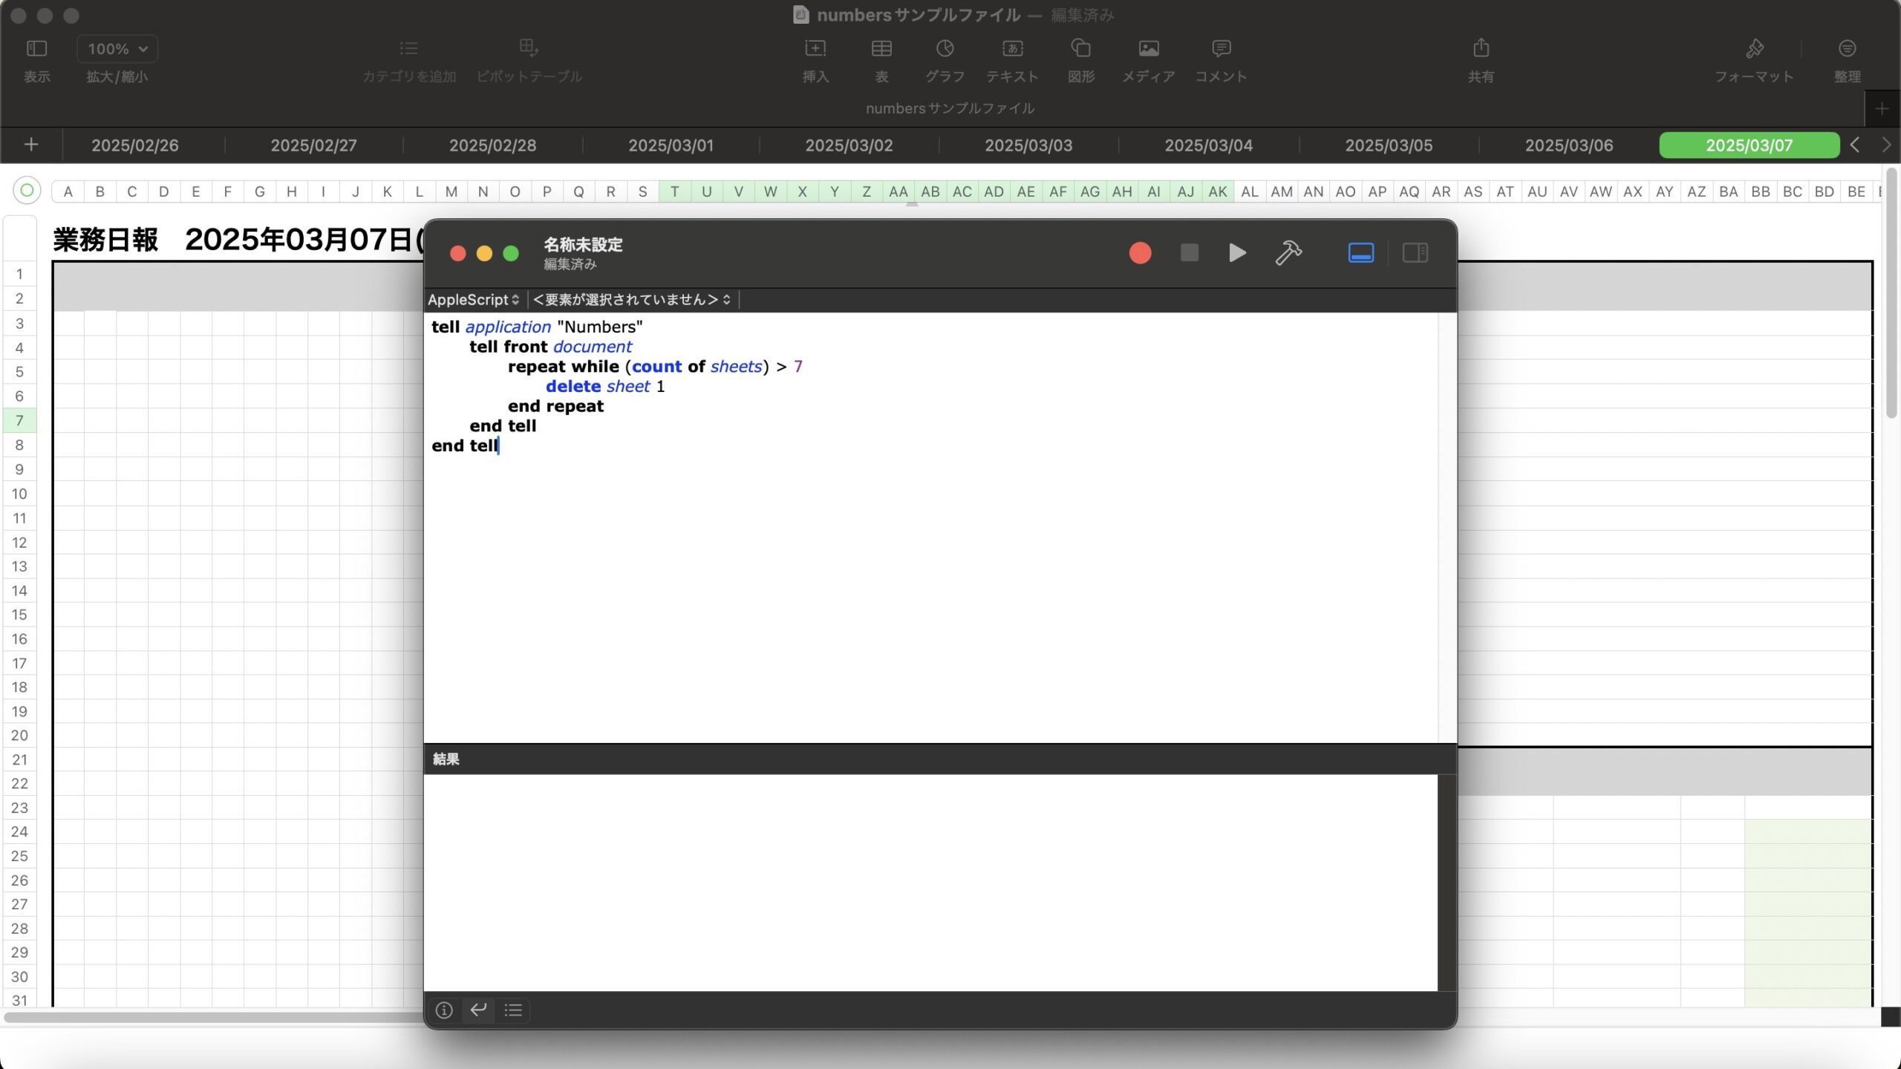Viewport: 1901px width, 1069px height.
Task: Toggle the Script Editor side panel button
Action: click(1415, 253)
